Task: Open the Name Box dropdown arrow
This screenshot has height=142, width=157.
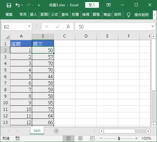Action: point(29,26)
